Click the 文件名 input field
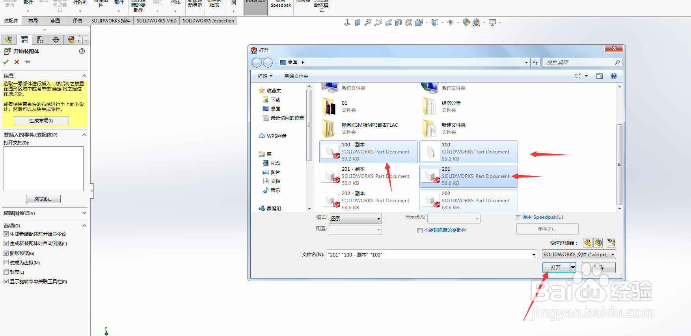The height and width of the screenshot is (336, 691). (428, 255)
